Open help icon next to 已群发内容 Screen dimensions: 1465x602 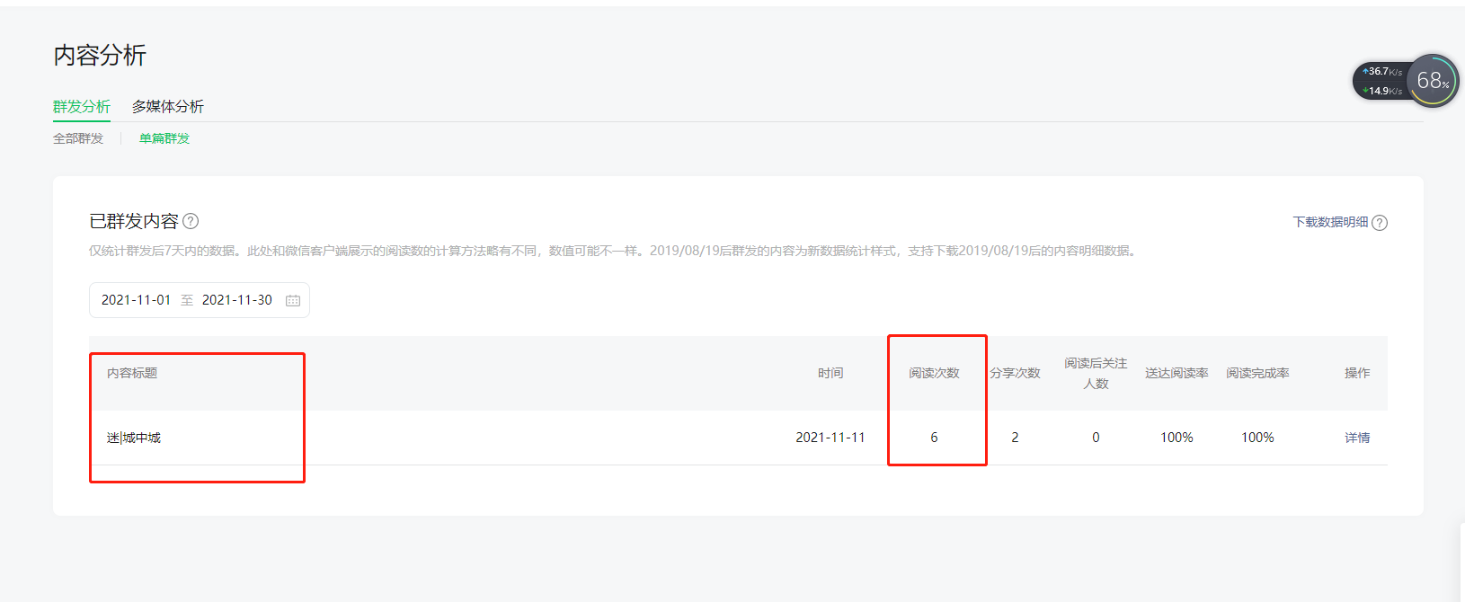pos(191,221)
